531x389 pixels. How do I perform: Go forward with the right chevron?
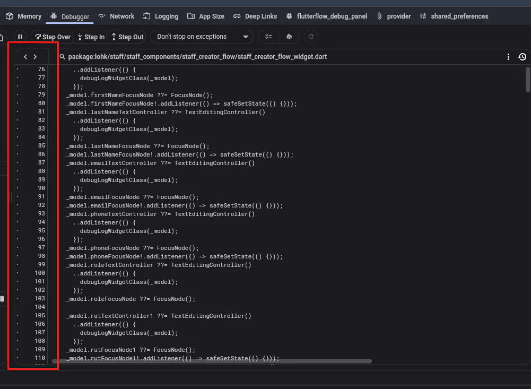tap(35, 57)
